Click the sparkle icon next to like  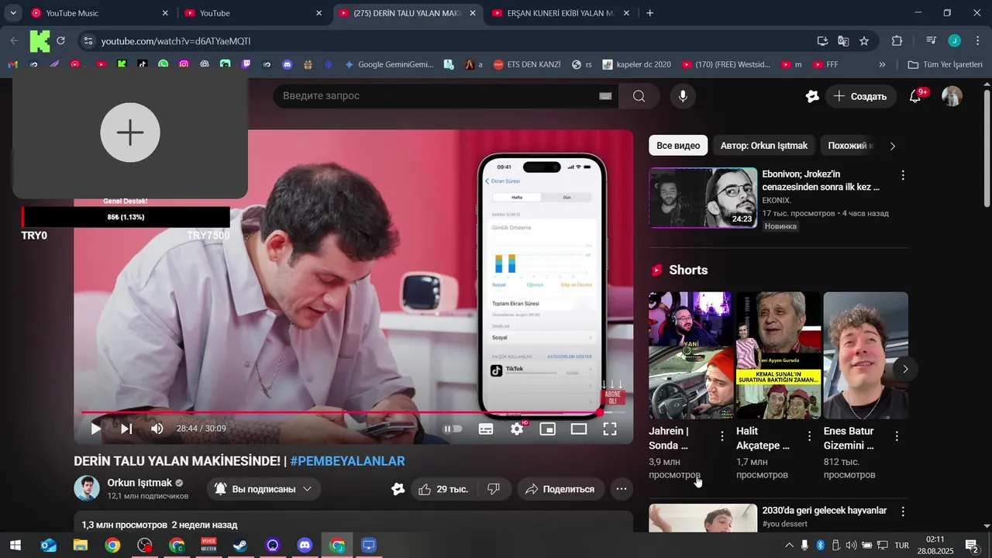tap(398, 489)
